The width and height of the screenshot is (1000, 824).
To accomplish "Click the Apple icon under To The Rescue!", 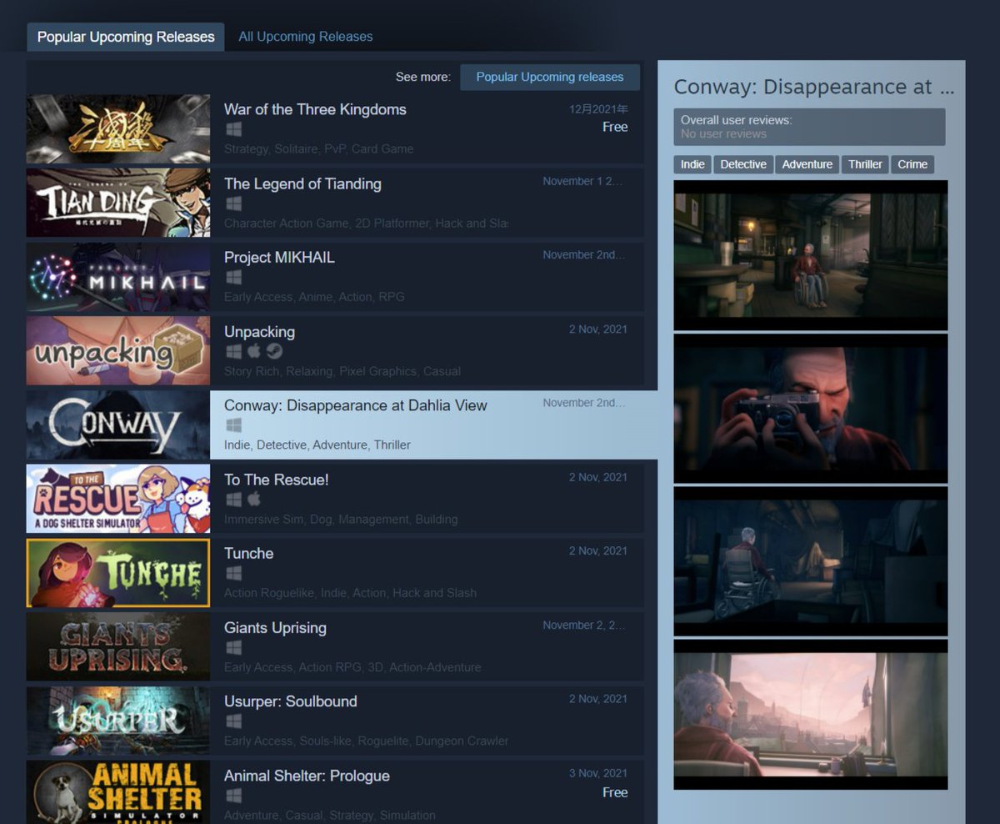I will click(x=254, y=499).
